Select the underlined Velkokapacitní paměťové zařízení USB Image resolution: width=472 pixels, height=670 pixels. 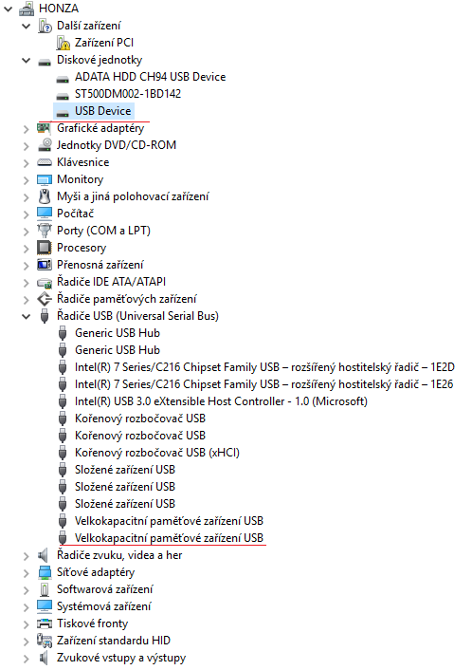coord(169,538)
